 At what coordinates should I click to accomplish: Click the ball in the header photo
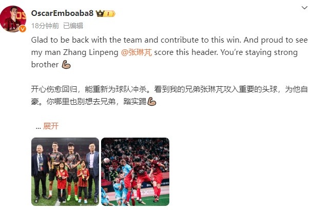coord(107,160)
